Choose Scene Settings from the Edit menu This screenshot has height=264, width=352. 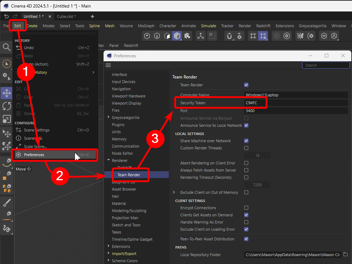tap(55, 130)
